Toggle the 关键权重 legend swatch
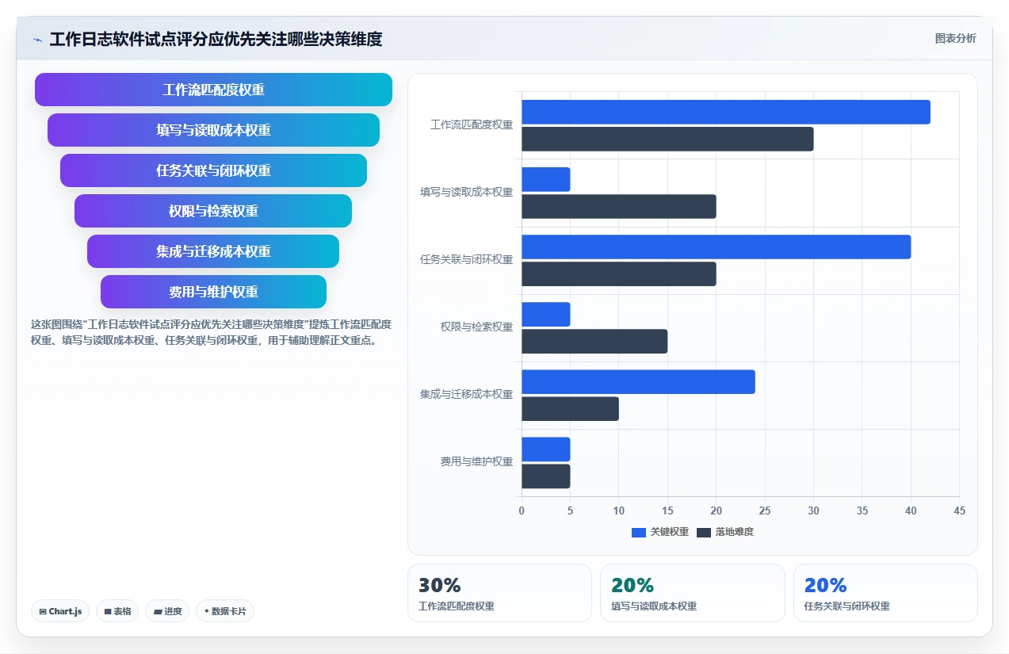The width and height of the screenshot is (1009, 654). [x=639, y=532]
